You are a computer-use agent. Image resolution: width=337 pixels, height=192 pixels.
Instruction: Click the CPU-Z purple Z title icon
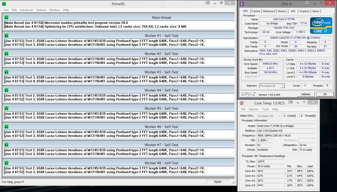pos(242,4)
